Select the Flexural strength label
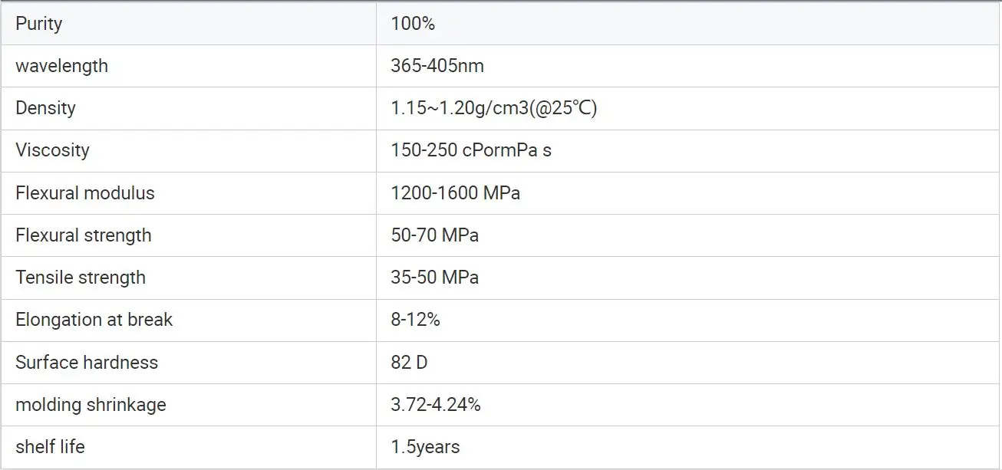Viewport: 1002px width, 470px height. [84, 235]
